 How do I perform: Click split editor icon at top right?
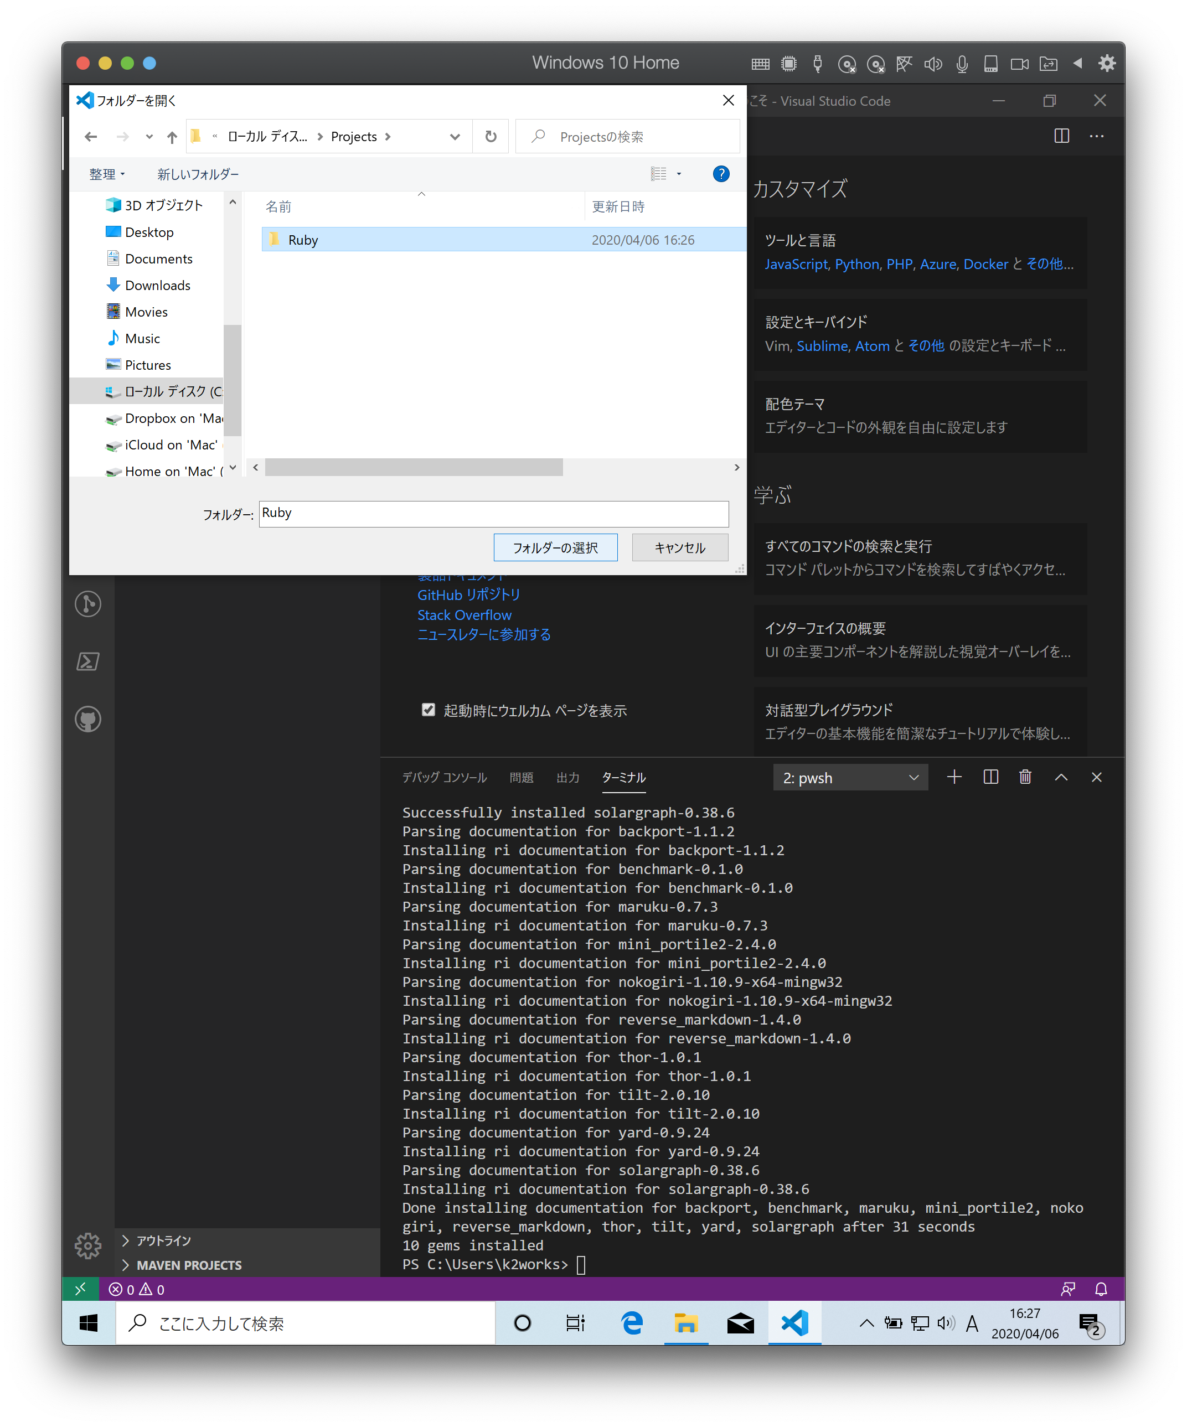pos(1061,136)
